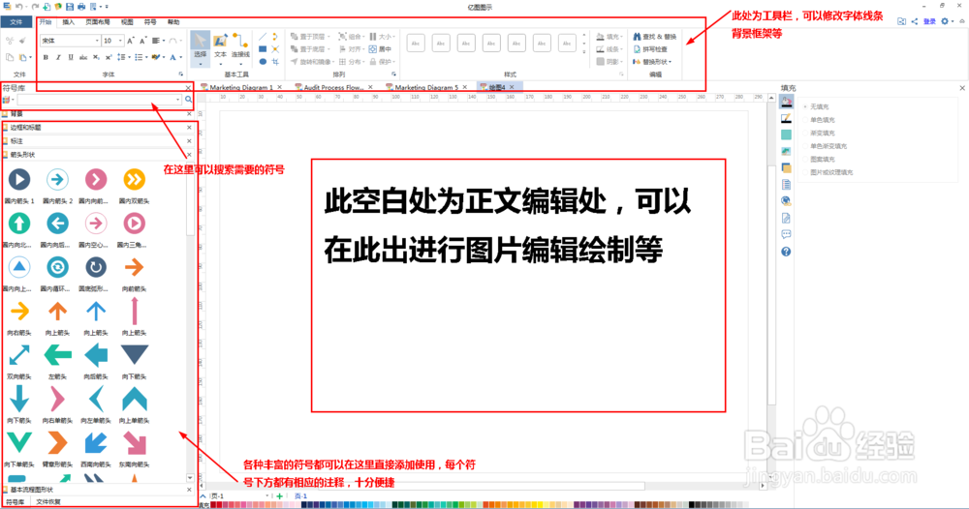Screen dimensions: 969x509
Task: Click the save icon in quick access bar
Action: pos(70,6)
